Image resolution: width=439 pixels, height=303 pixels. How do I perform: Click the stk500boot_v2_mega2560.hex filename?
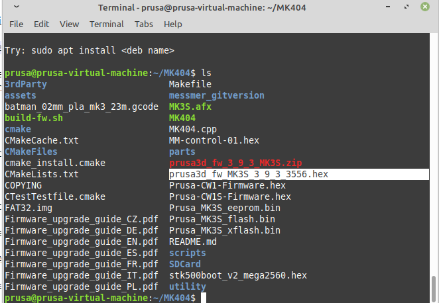tap(238, 275)
